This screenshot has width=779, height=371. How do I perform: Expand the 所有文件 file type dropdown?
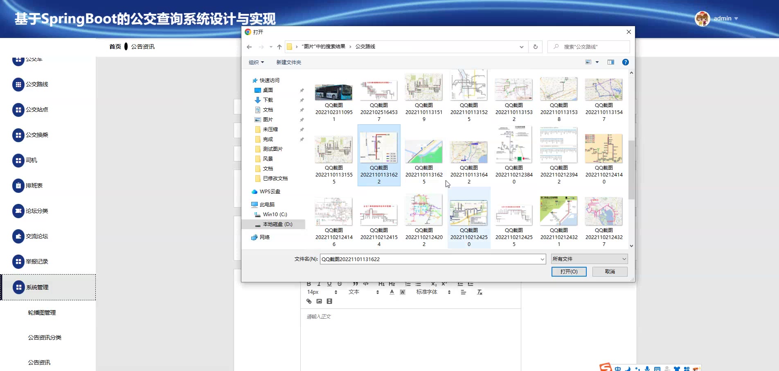coord(589,259)
